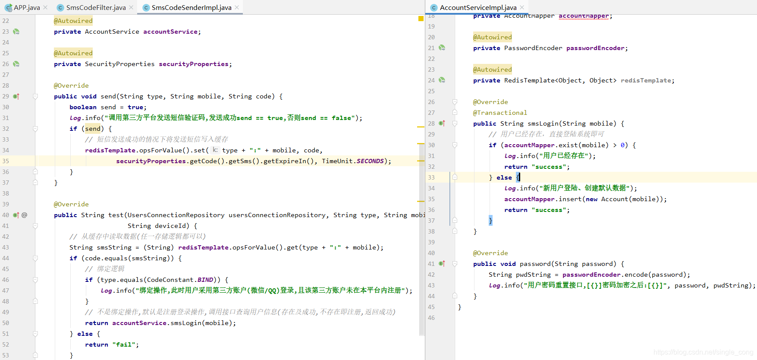
Task: Collapse 'if (code.equals(smsString))' fold marker
Action: pyautogui.click(x=35, y=258)
